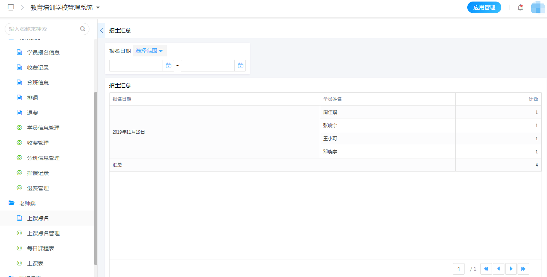Click the user avatar in top right
The height and width of the screenshot is (277, 547).
coord(538,7)
